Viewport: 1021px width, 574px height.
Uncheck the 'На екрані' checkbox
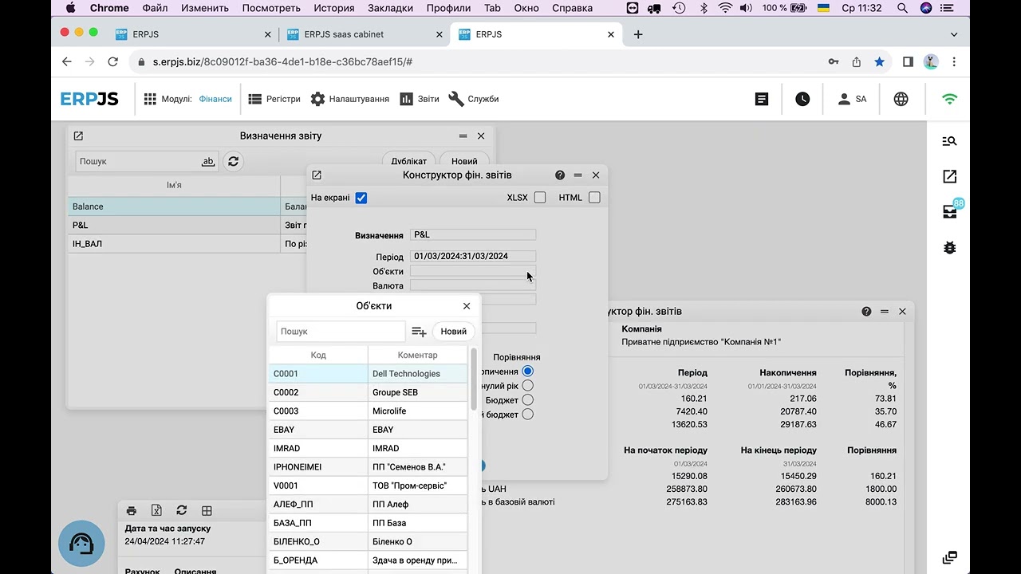(361, 198)
